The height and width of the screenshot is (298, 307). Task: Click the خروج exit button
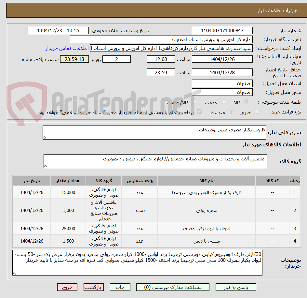tap(67, 287)
